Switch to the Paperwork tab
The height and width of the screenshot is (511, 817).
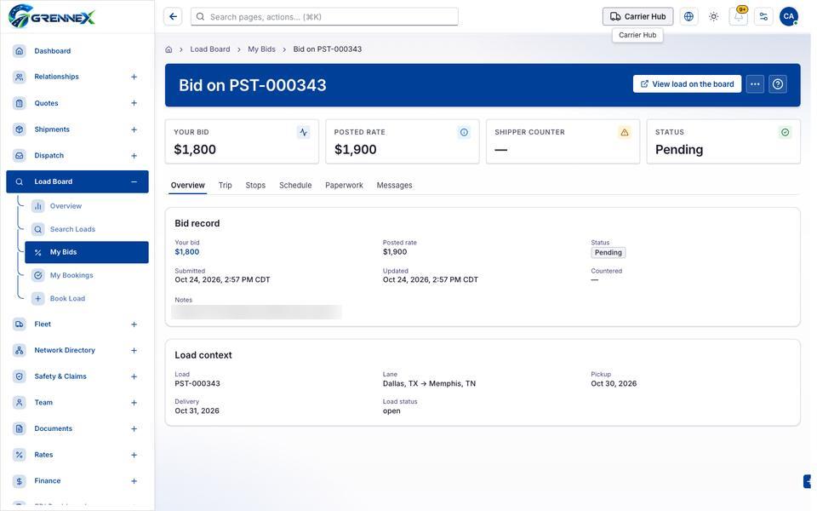(344, 185)
